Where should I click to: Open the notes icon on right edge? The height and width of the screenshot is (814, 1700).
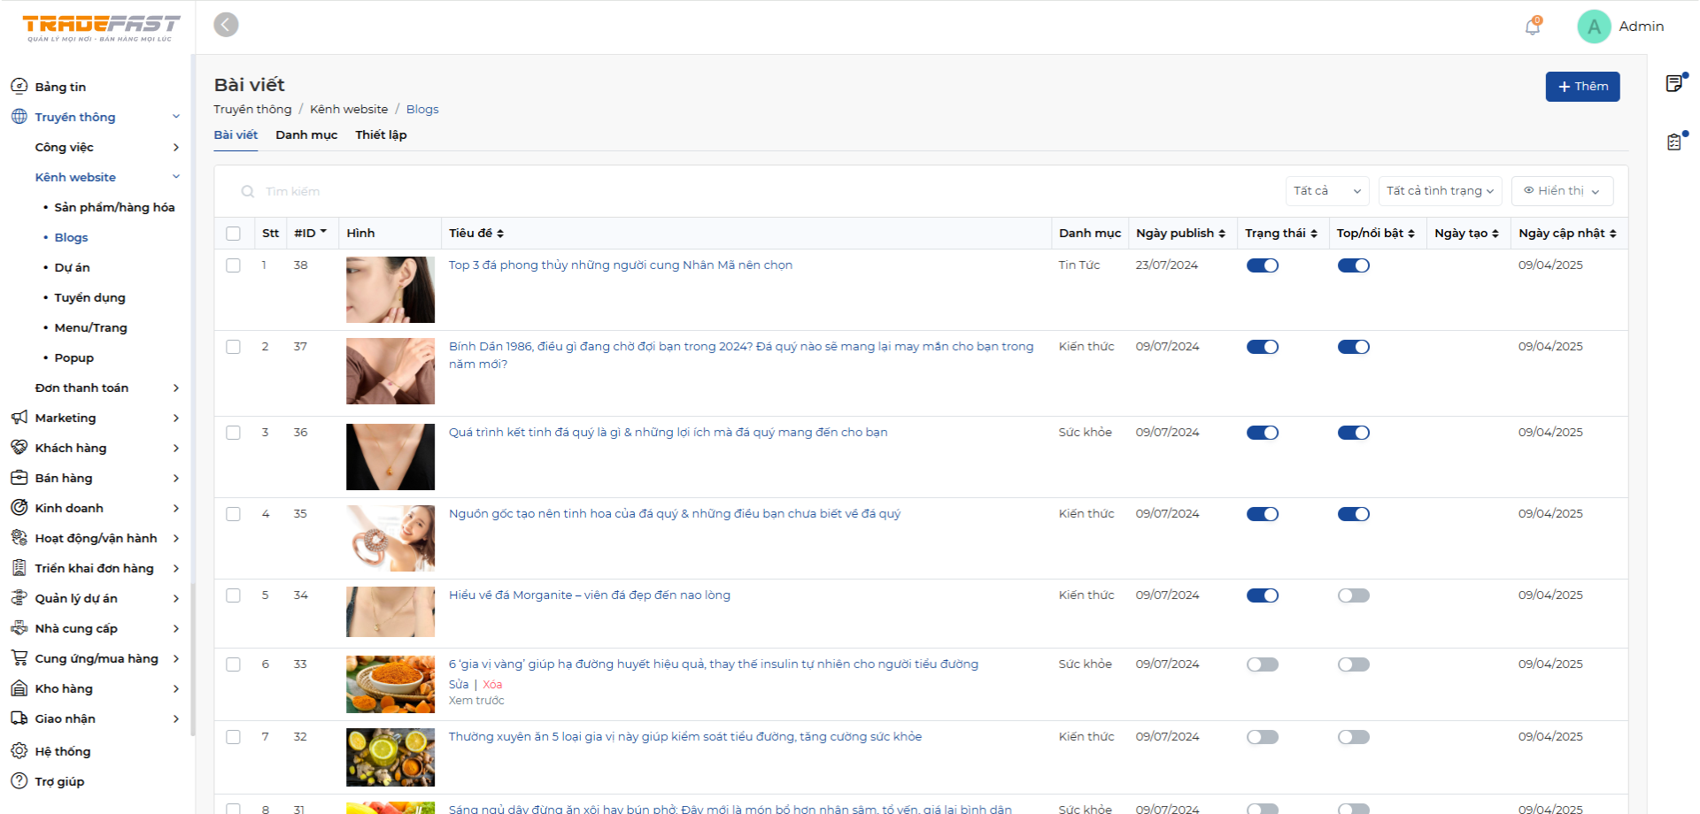coord(1674,83)
